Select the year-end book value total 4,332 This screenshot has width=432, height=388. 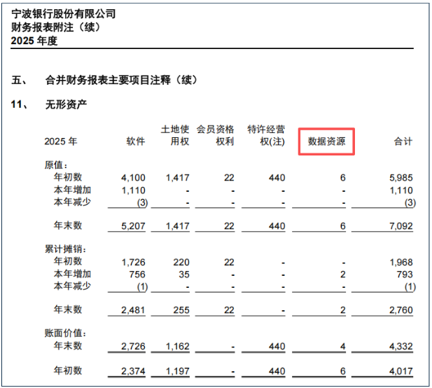coord(401,347)
